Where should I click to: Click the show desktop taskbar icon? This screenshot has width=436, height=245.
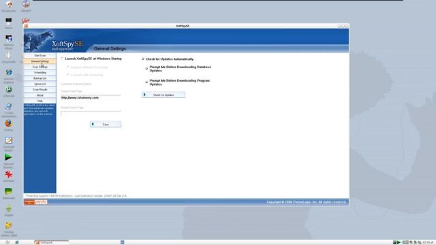point(16,242)
